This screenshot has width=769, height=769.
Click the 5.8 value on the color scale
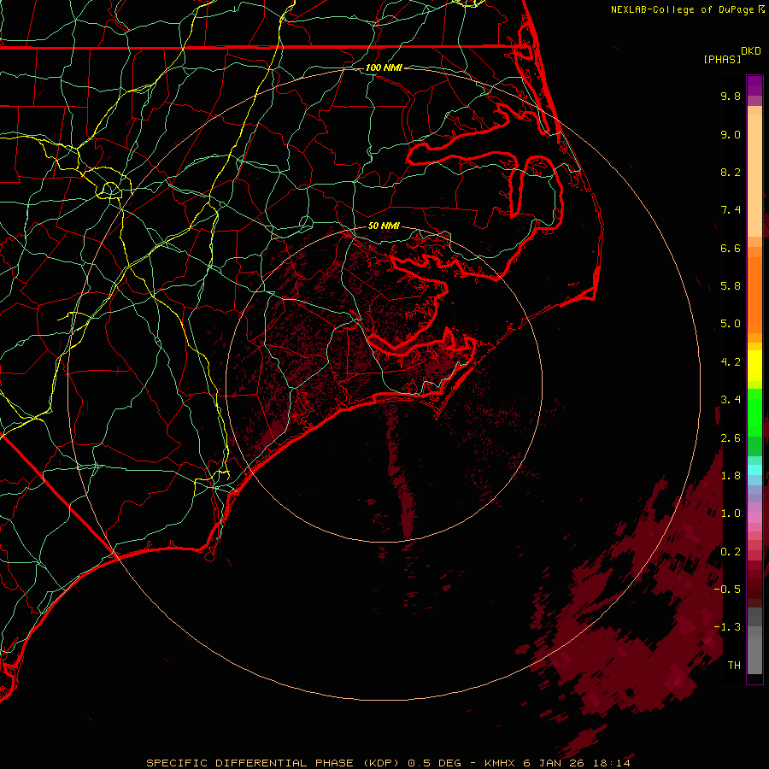click(731, 286)
